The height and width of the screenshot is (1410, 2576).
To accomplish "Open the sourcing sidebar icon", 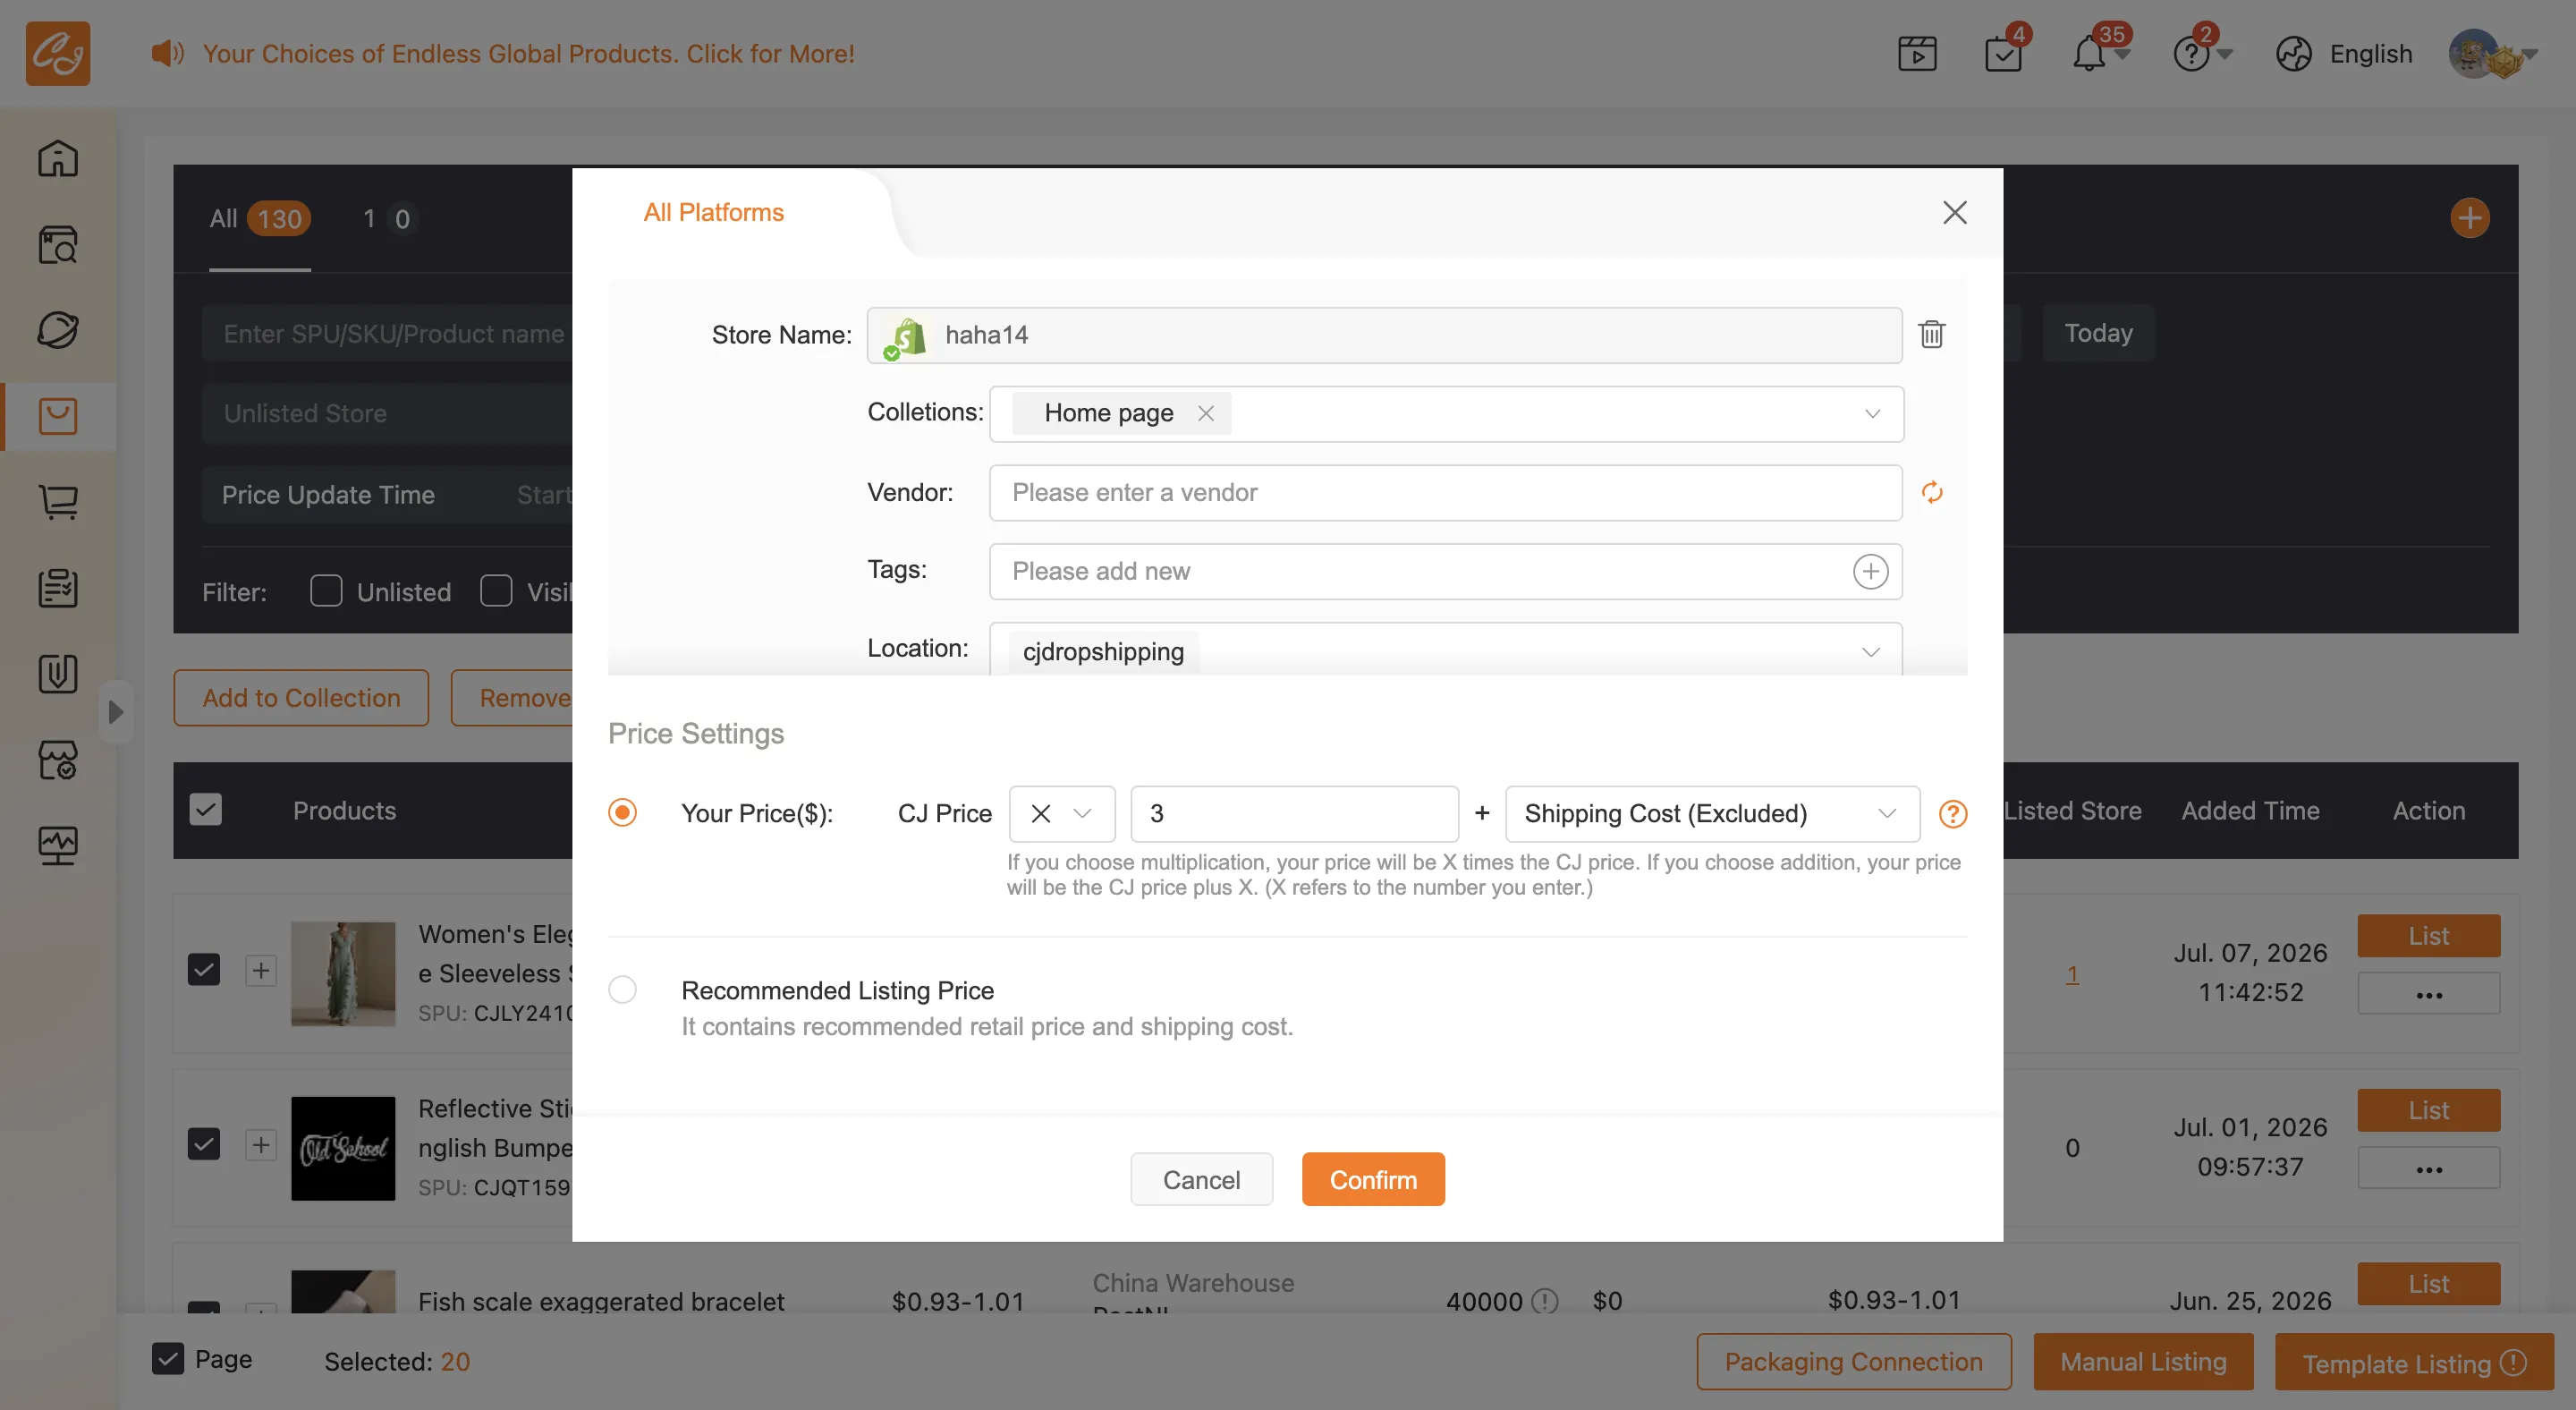I will (x=58, y=330).
